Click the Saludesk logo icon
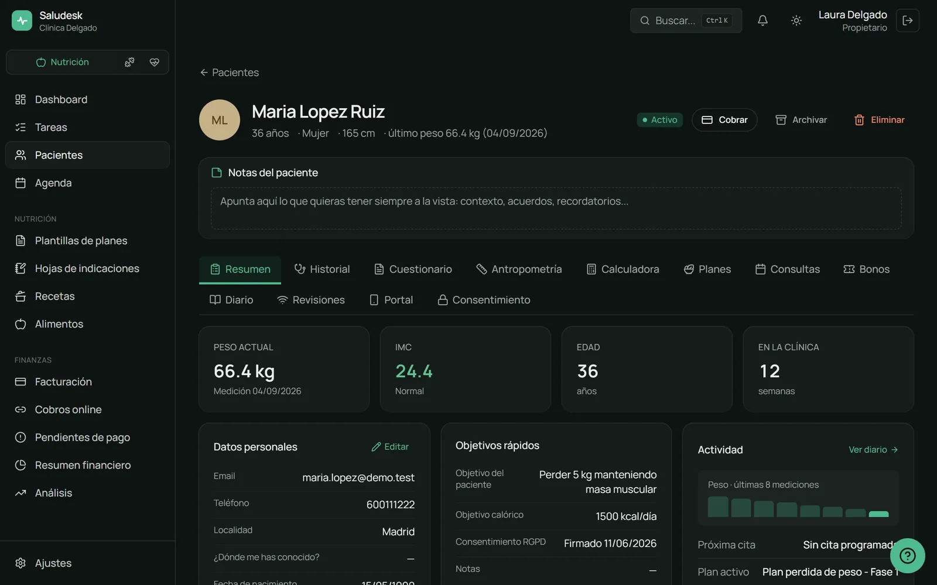 tap(22, 20)
